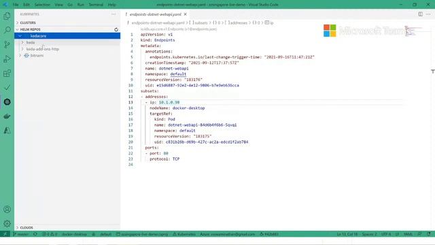Screen dimensions: 435x245
Task: Open the View menu
Action: point(58,5)
